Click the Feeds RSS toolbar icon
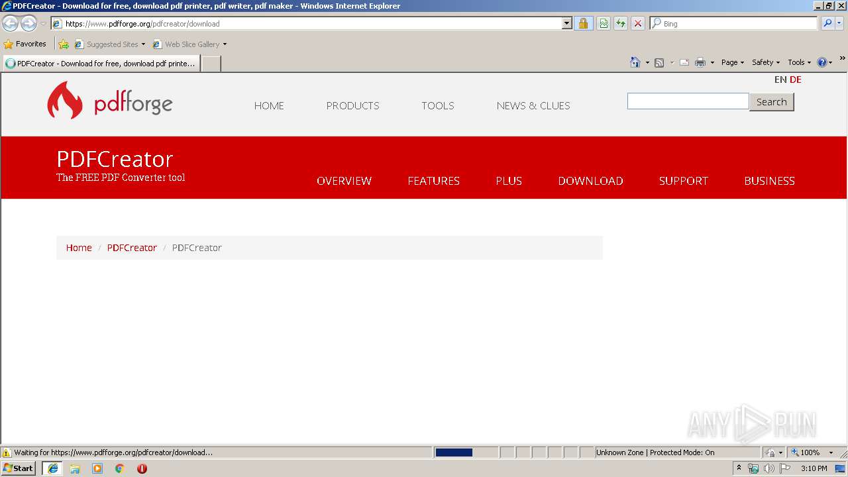This screenshot has width=848, height=477. click(659, 62)
